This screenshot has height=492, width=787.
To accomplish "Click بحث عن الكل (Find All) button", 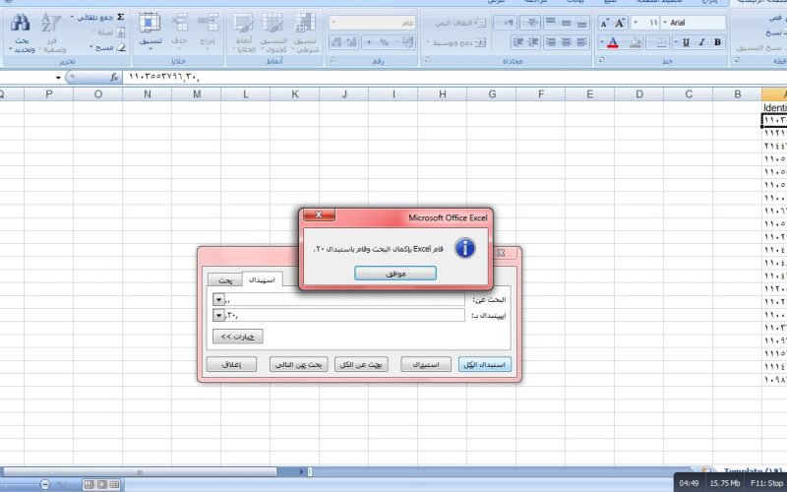I will 361,364.
